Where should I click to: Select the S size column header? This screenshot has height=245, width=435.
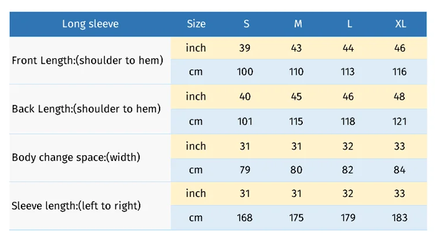[x=246, y=24]
